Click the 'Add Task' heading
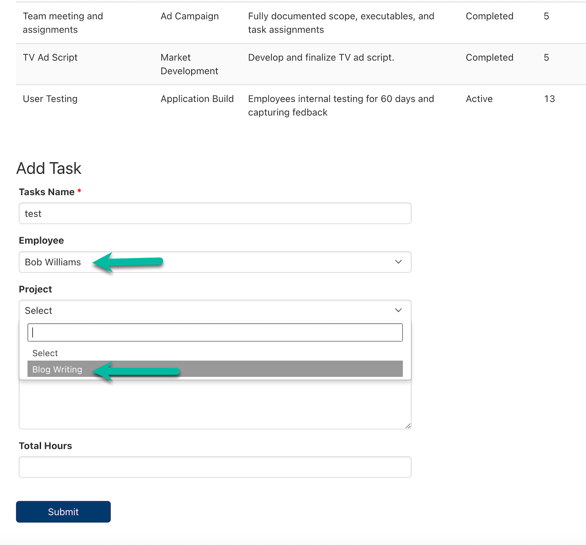The image size is (586, 545). [49, 169]
